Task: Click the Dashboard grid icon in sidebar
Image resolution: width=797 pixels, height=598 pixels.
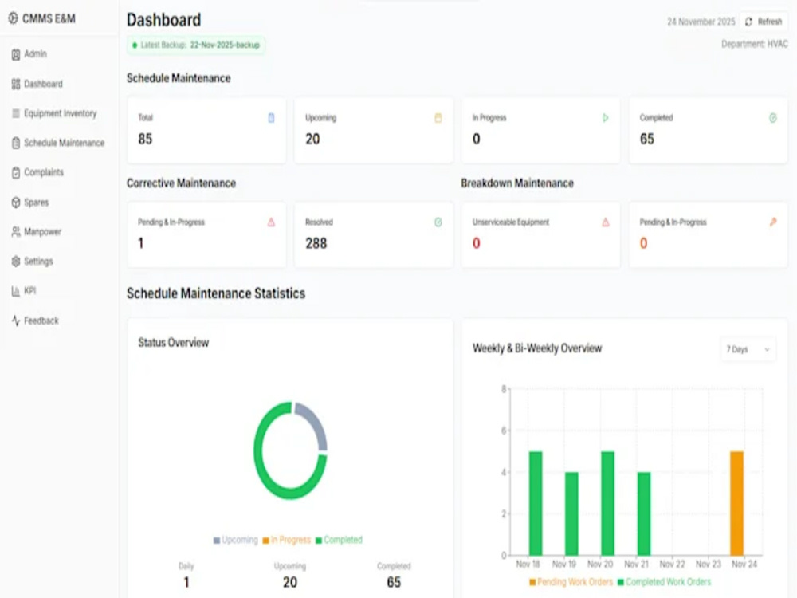Action: 16,84
